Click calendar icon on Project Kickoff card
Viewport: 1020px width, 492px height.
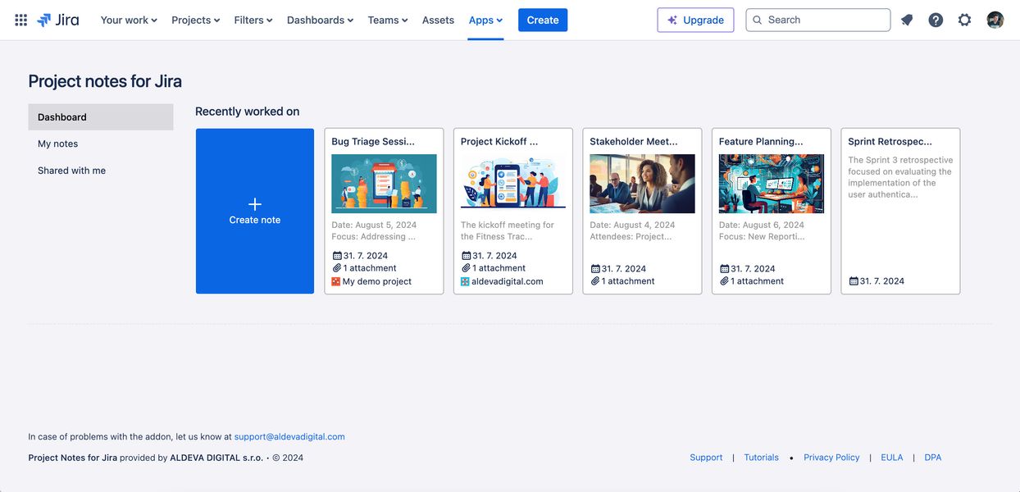pos(466,256)
